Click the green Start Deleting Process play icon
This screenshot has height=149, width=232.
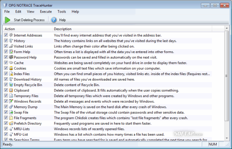7,20
